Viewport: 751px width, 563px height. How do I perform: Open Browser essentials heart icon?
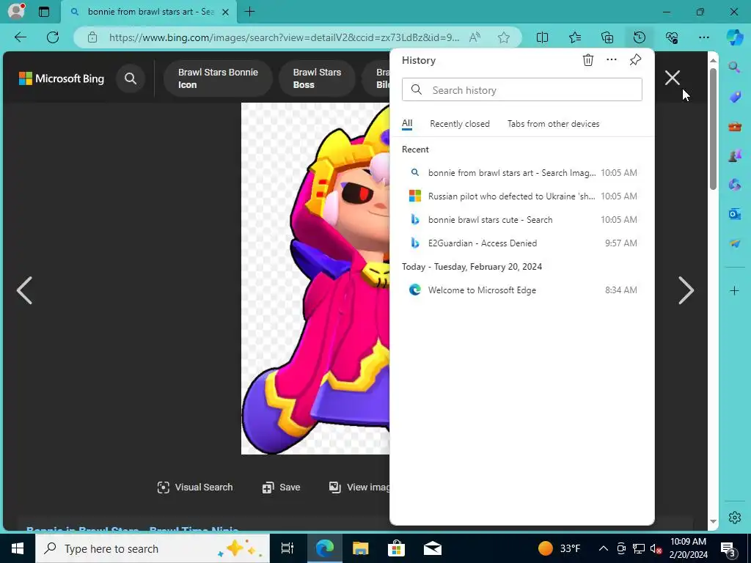tap(672, 37)
